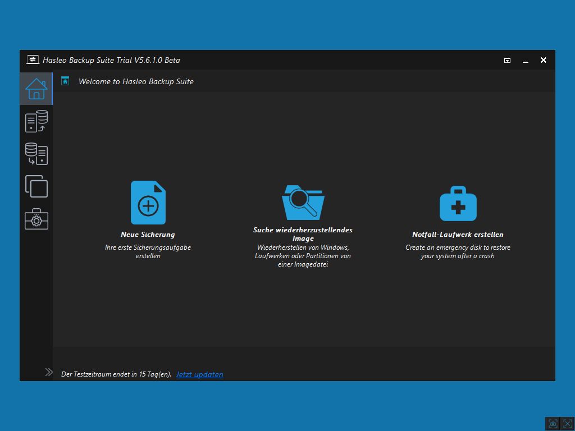Select the Neue Sicherung label
The image size is (575, 431).
tap(148, 235)
